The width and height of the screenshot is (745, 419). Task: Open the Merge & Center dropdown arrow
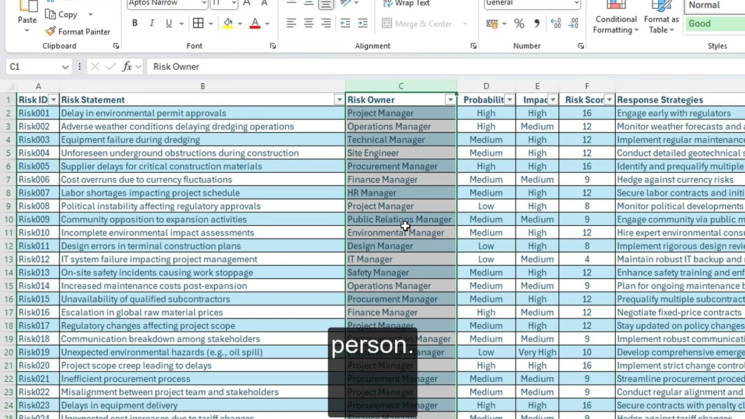465,23
